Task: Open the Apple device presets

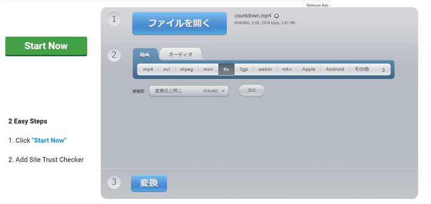Action: click(x=309, y=69)
